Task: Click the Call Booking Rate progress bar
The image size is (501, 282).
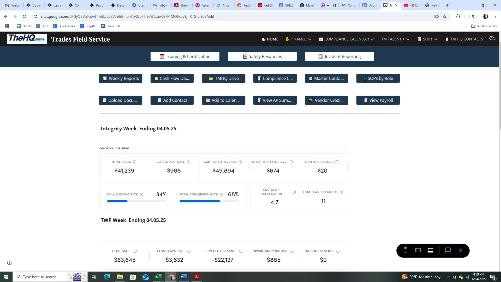Action: coord(137,201)
